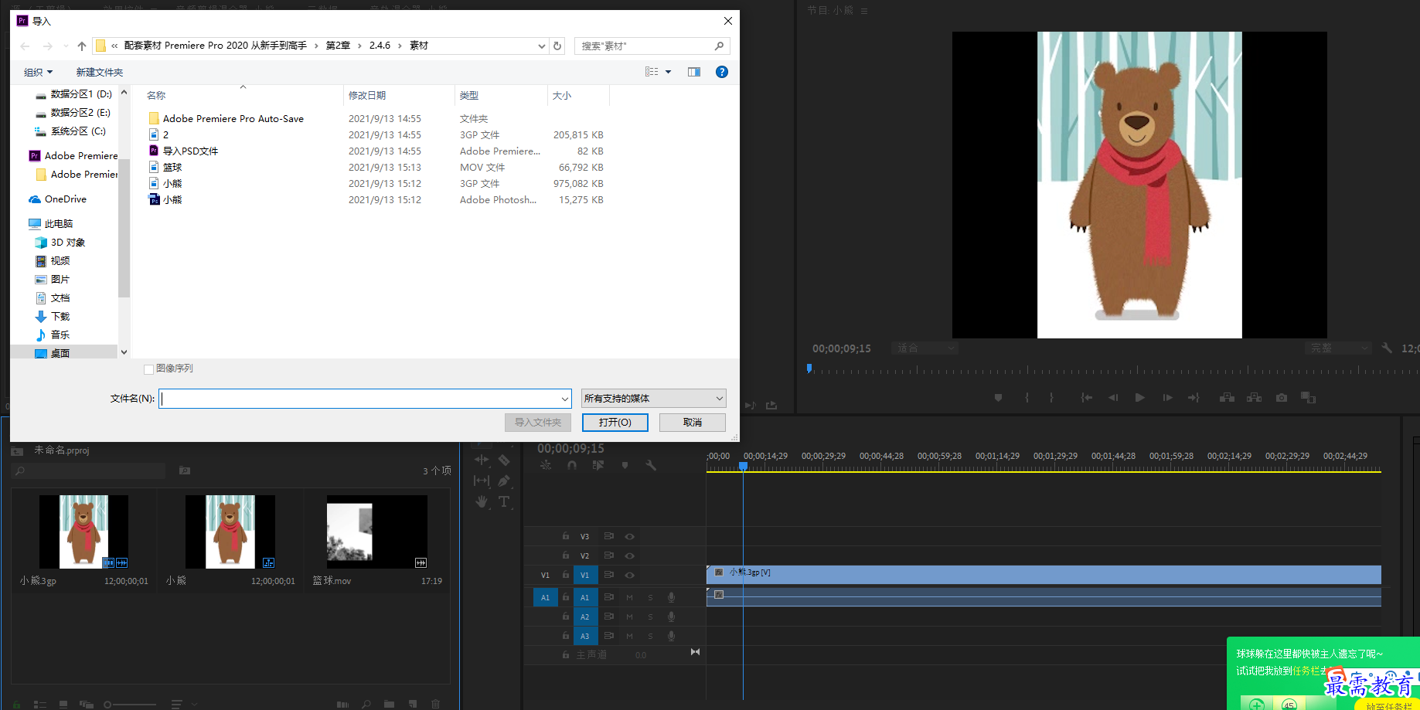Click the comparison view icon in Program monitor
Image resolution: width=1420 pixels, height=710 pixels.
(1308, 397)
